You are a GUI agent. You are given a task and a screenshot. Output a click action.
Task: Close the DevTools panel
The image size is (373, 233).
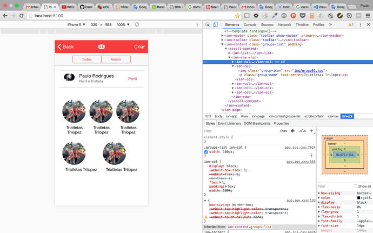click(x=368, y=24)
